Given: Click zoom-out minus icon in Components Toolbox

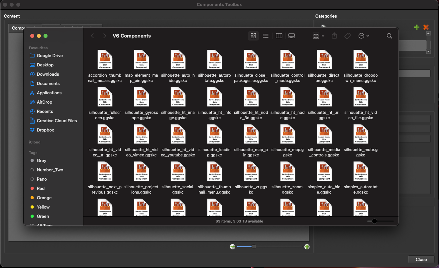Looking at the screenshot, I should point(233,247).
